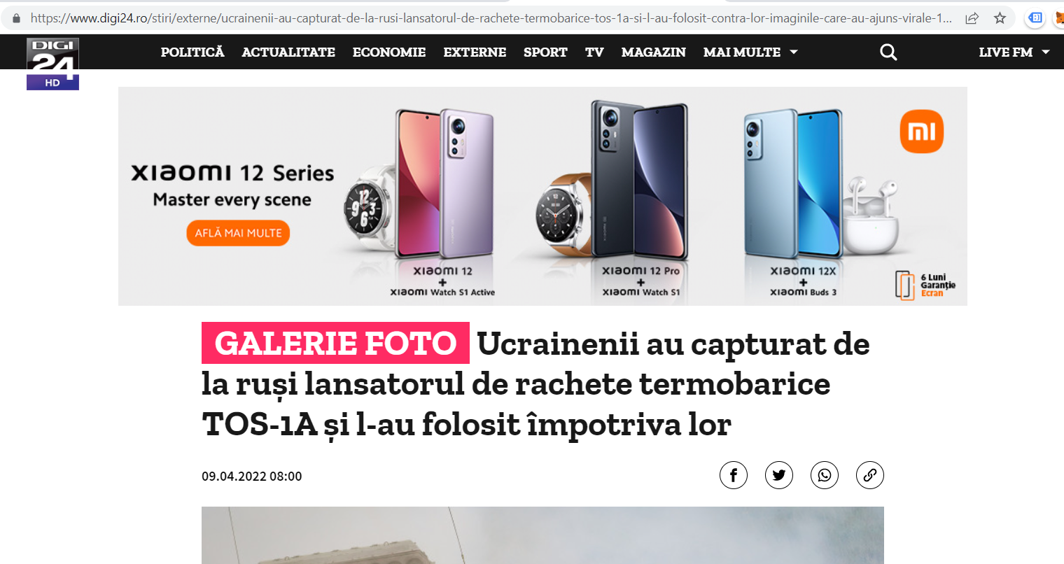The image size is (1064, 564).
Task: Click the AFLĂ MAI MULTE button
Action: [x=238, y=233]
